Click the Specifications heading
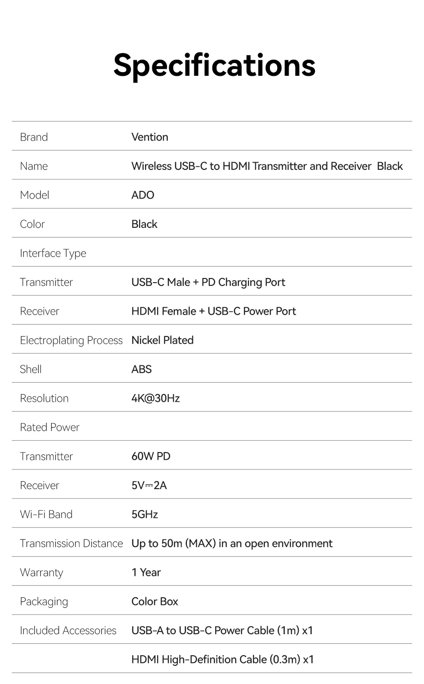Viewport: 424px width, 684px height. pyautogui.click(x=214, y=65)
